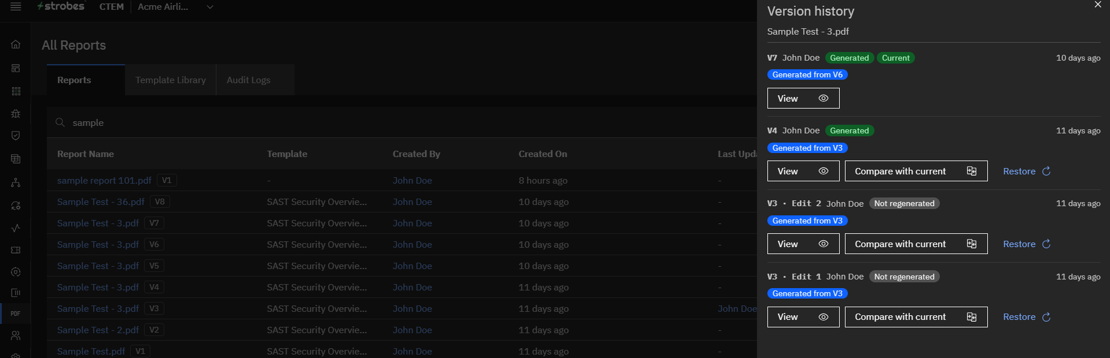
Task: Click Report Name column header
Action: [86, 154]
